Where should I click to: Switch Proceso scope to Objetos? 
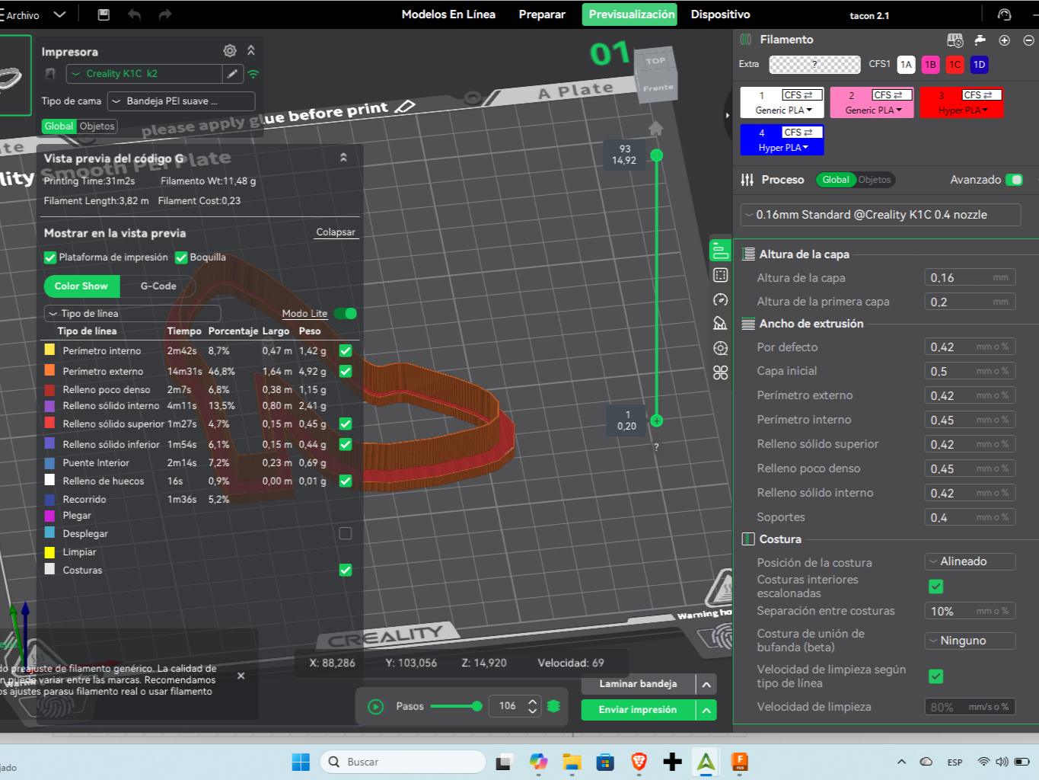coord(875,180)
